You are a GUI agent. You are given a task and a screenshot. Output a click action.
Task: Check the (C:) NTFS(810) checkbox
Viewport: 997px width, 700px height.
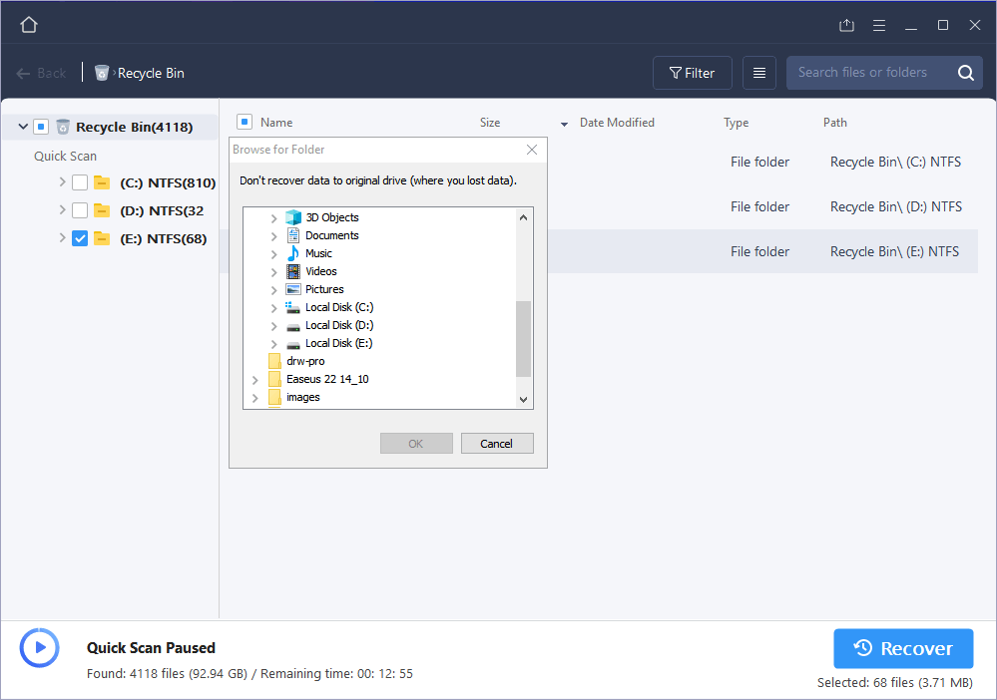point(80,182)
